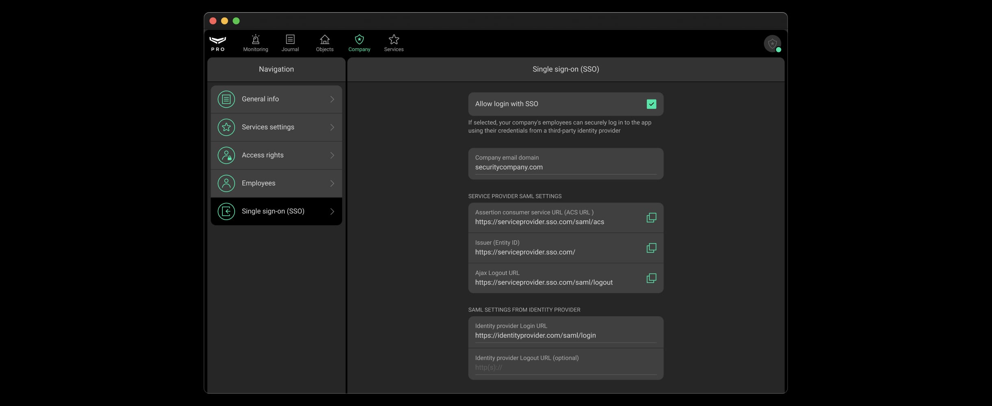
Task: Click the Ajax PRO logo
Action: click(218, 43)
